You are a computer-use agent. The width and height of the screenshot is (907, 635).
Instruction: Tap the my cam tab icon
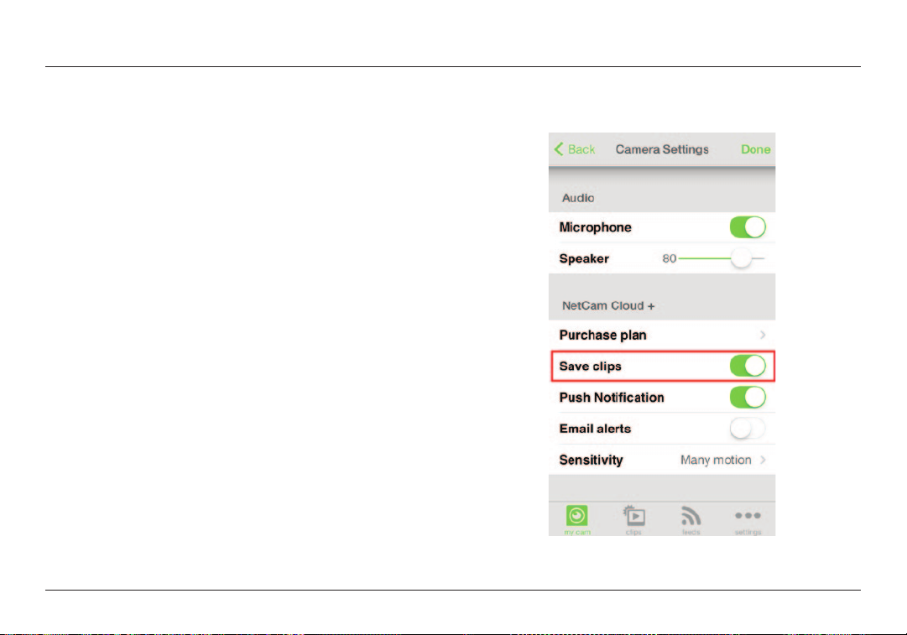(x=576, y=515)
